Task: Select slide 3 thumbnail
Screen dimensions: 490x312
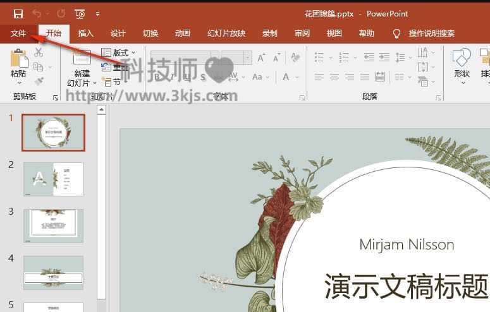Action: click(54, 226)
